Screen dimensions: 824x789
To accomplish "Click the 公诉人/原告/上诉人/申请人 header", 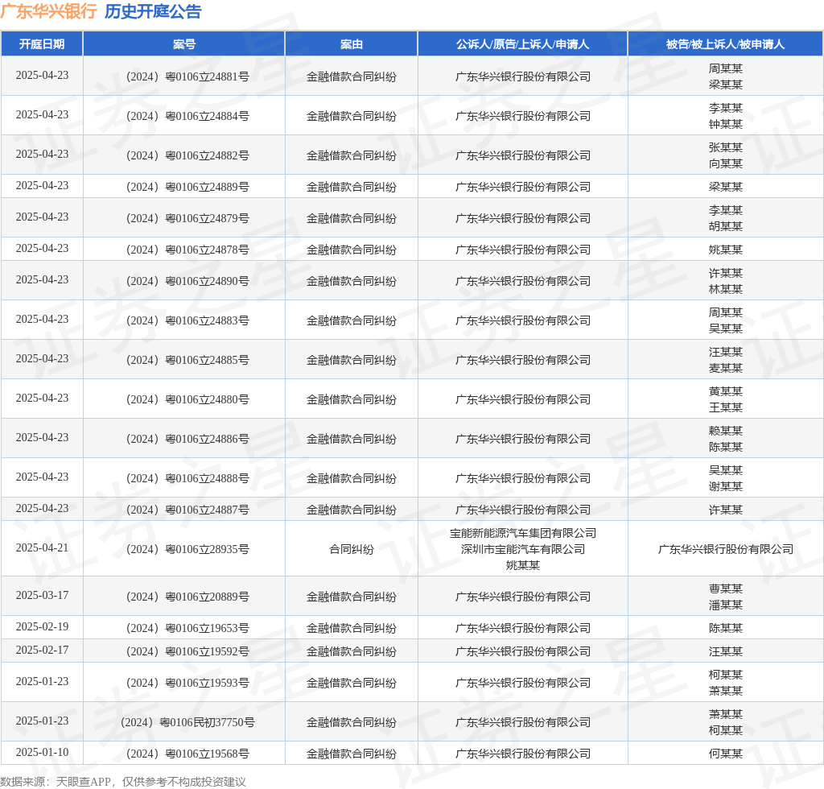I will click(522, 44).
